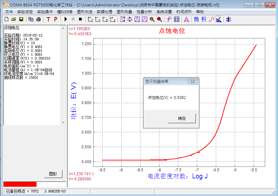Click the new file icon
The image size is (278, 196).
(x=6, y=19)
